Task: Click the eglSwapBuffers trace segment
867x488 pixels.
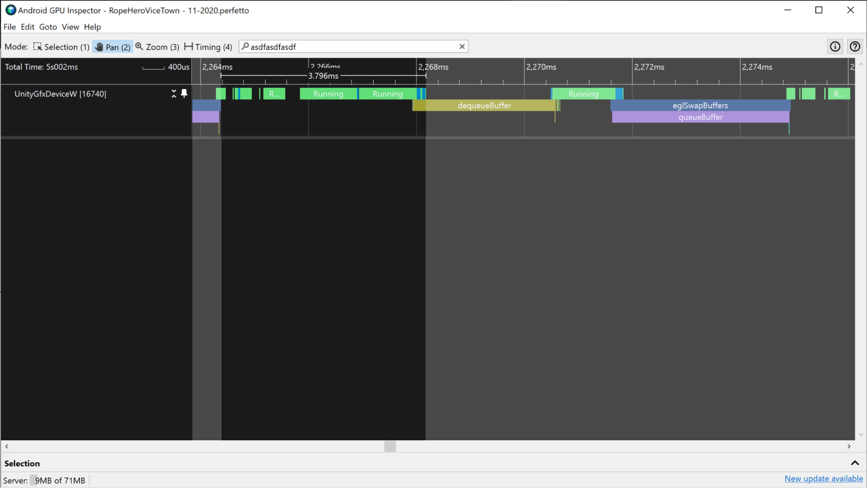Action: point(701,105)
